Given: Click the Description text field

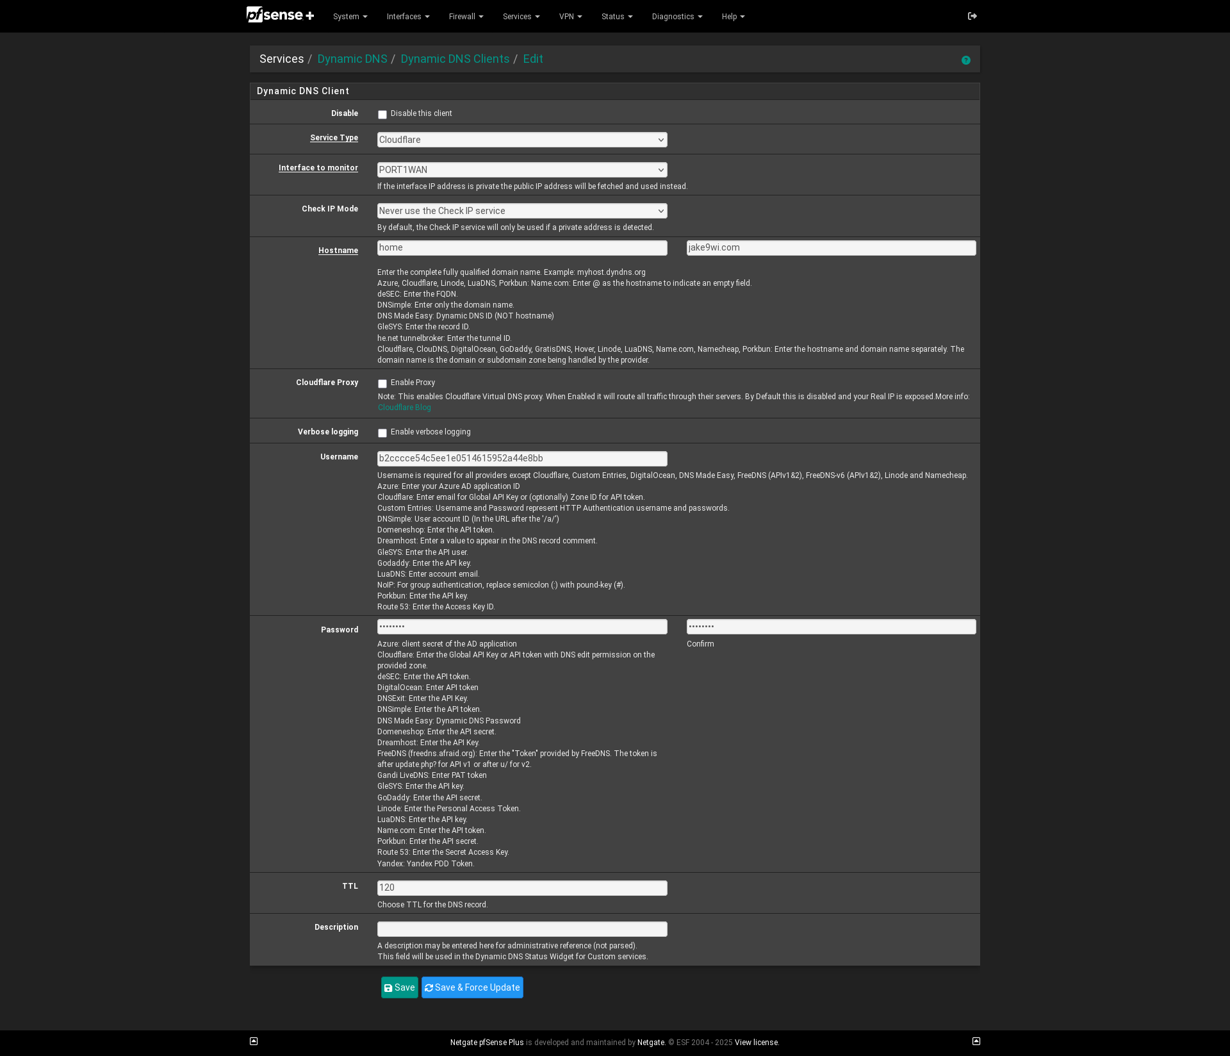Looking at the screenshot, I should pyautogui.click(x=521, y=928).
